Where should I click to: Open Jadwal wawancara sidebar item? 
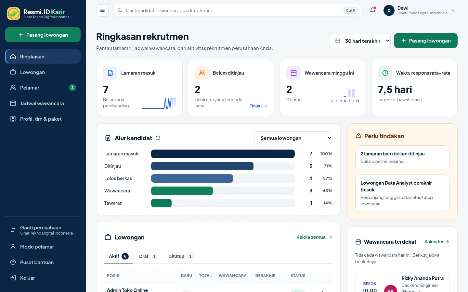(43, 103)
